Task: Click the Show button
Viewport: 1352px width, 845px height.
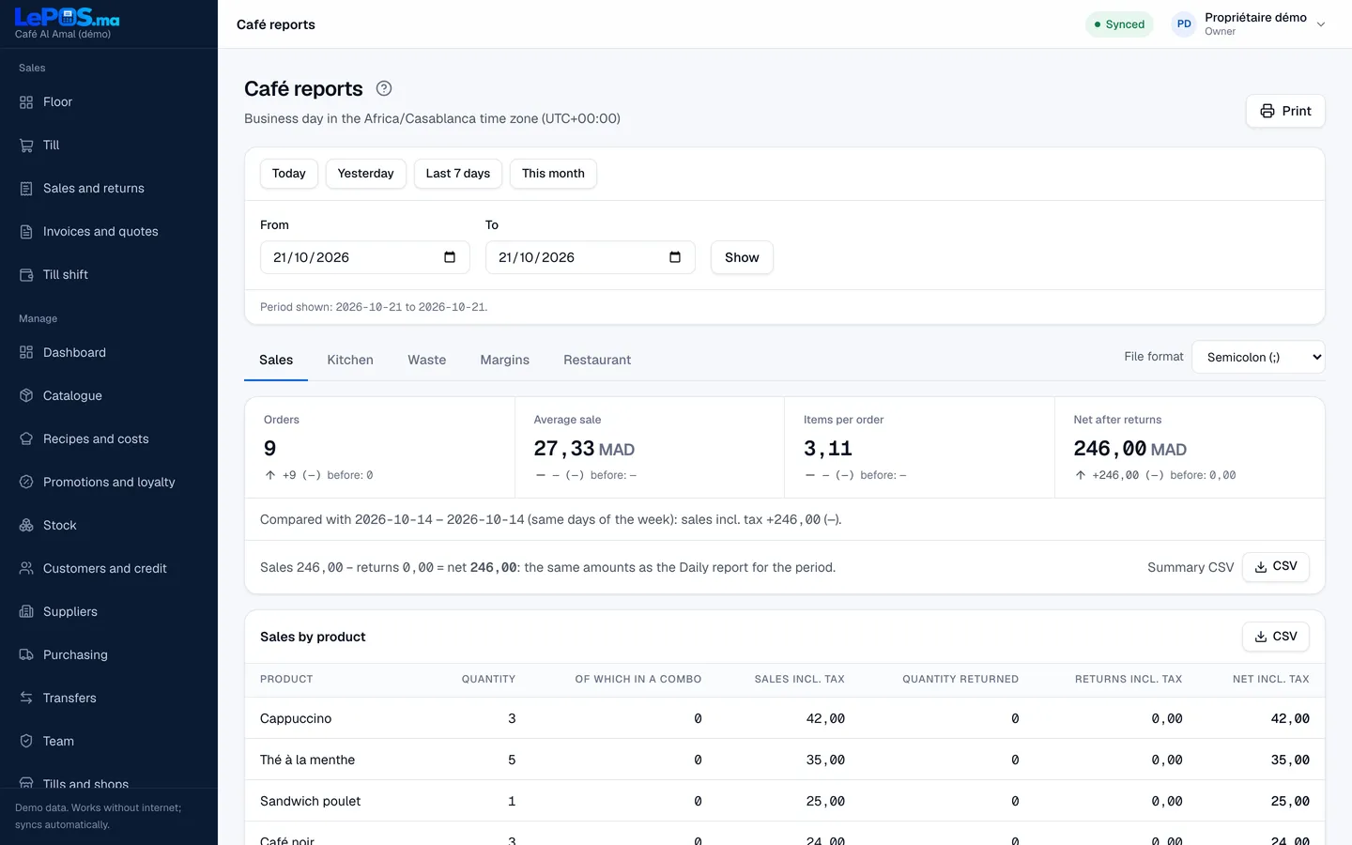Action: (742, 257)
